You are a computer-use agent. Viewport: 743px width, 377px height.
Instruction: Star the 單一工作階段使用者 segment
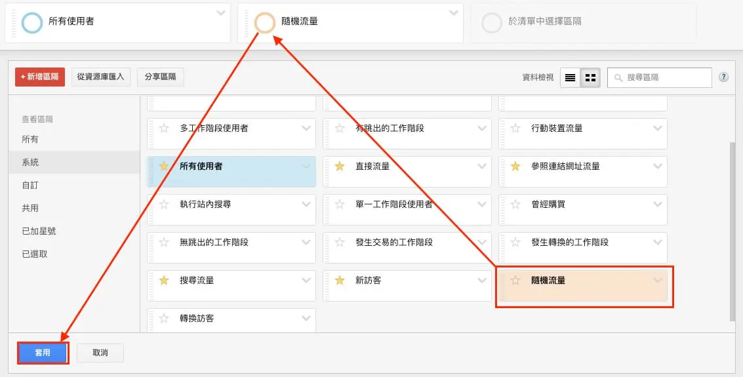(x=340, y=205)
